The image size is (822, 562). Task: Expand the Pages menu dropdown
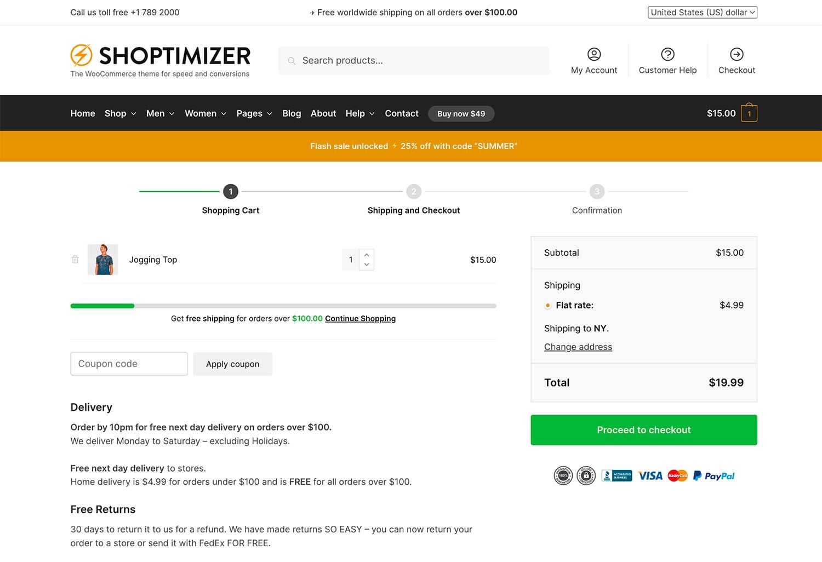pyautogui.click(x=254, y=113)
